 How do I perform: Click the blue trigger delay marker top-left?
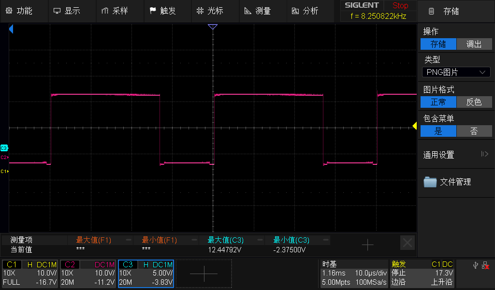coord(11,29)
